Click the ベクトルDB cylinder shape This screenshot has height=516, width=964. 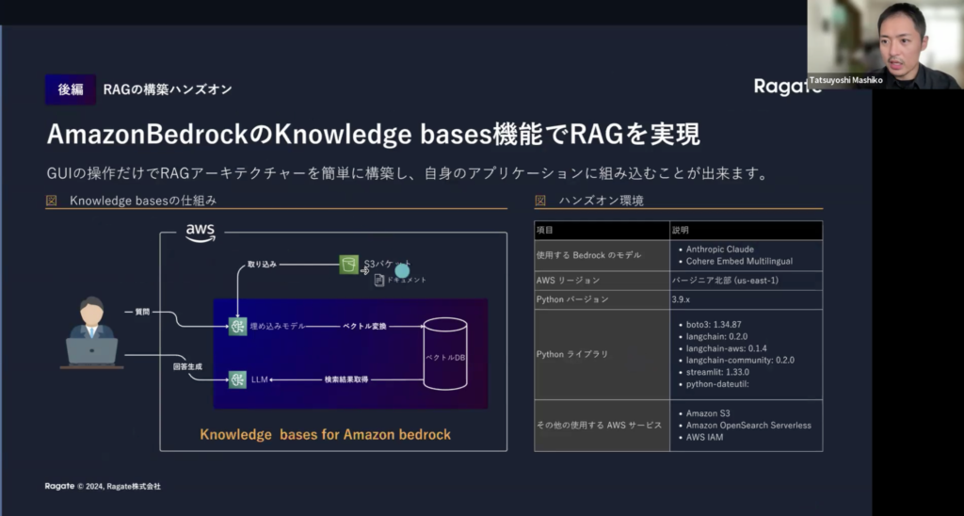(x=445, y=353)
